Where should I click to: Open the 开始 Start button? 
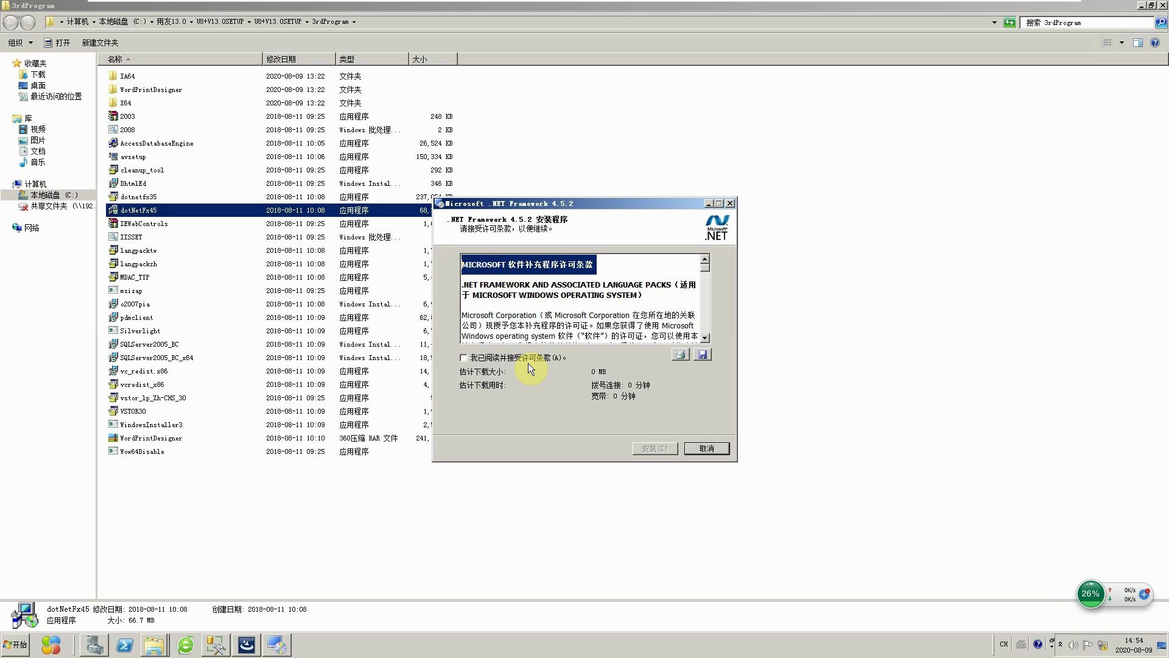pos(15,645)
